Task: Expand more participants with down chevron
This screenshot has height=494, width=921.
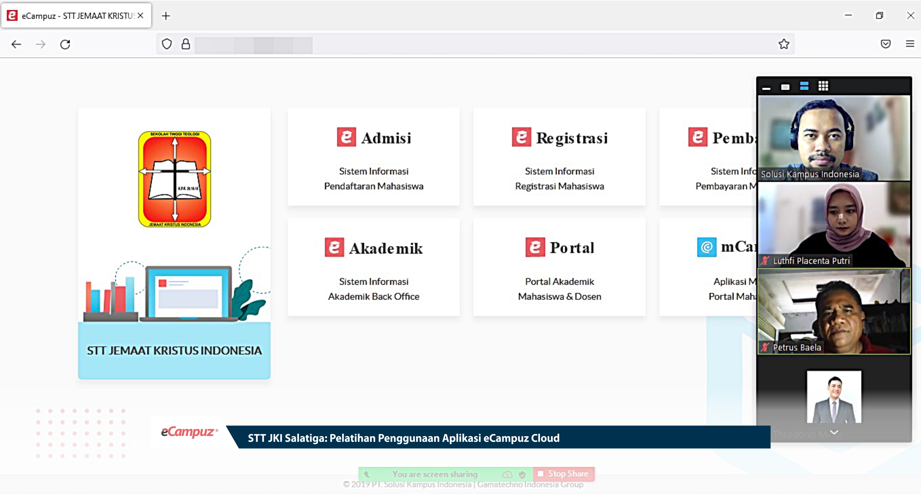Action: (834, 433)
